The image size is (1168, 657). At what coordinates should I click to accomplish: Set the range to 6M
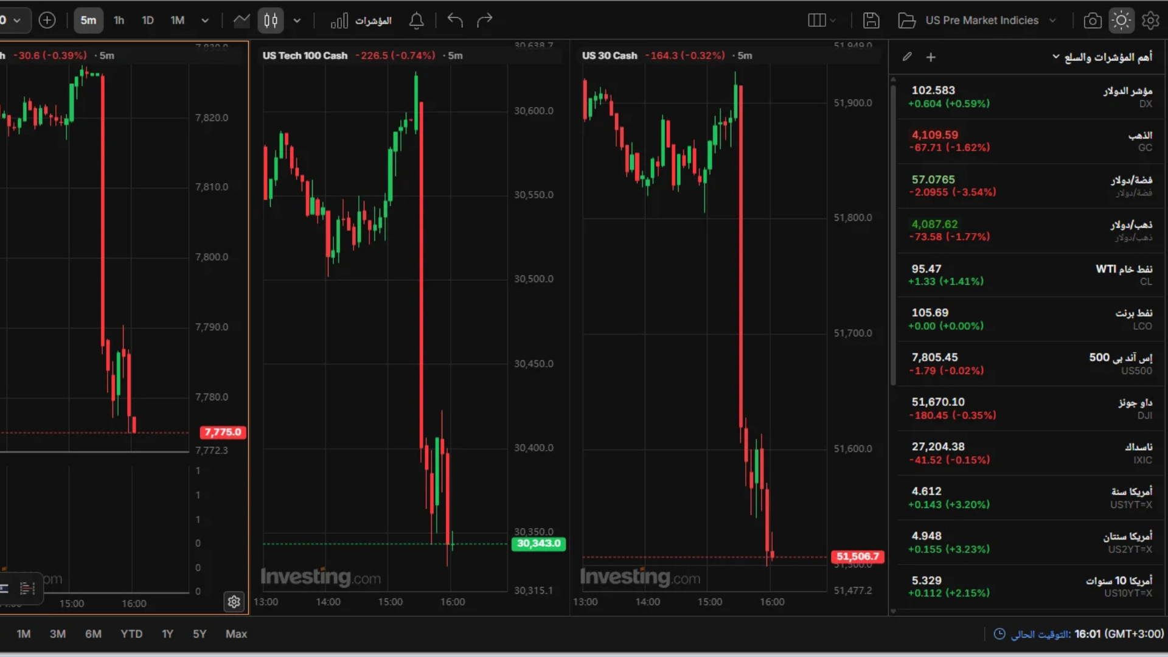click(93, 634)
